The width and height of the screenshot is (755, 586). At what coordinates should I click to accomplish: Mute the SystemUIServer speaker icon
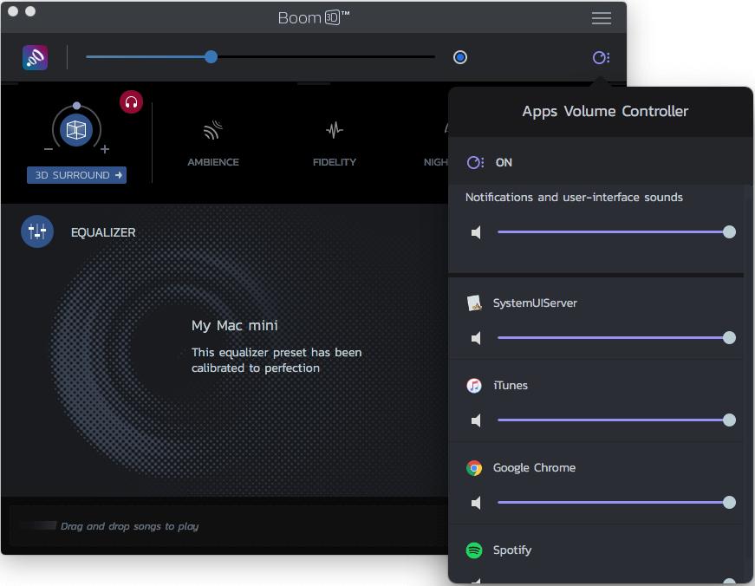(476, 338)
